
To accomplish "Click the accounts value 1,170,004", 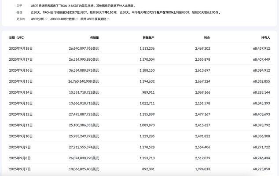I will (147, 59).
